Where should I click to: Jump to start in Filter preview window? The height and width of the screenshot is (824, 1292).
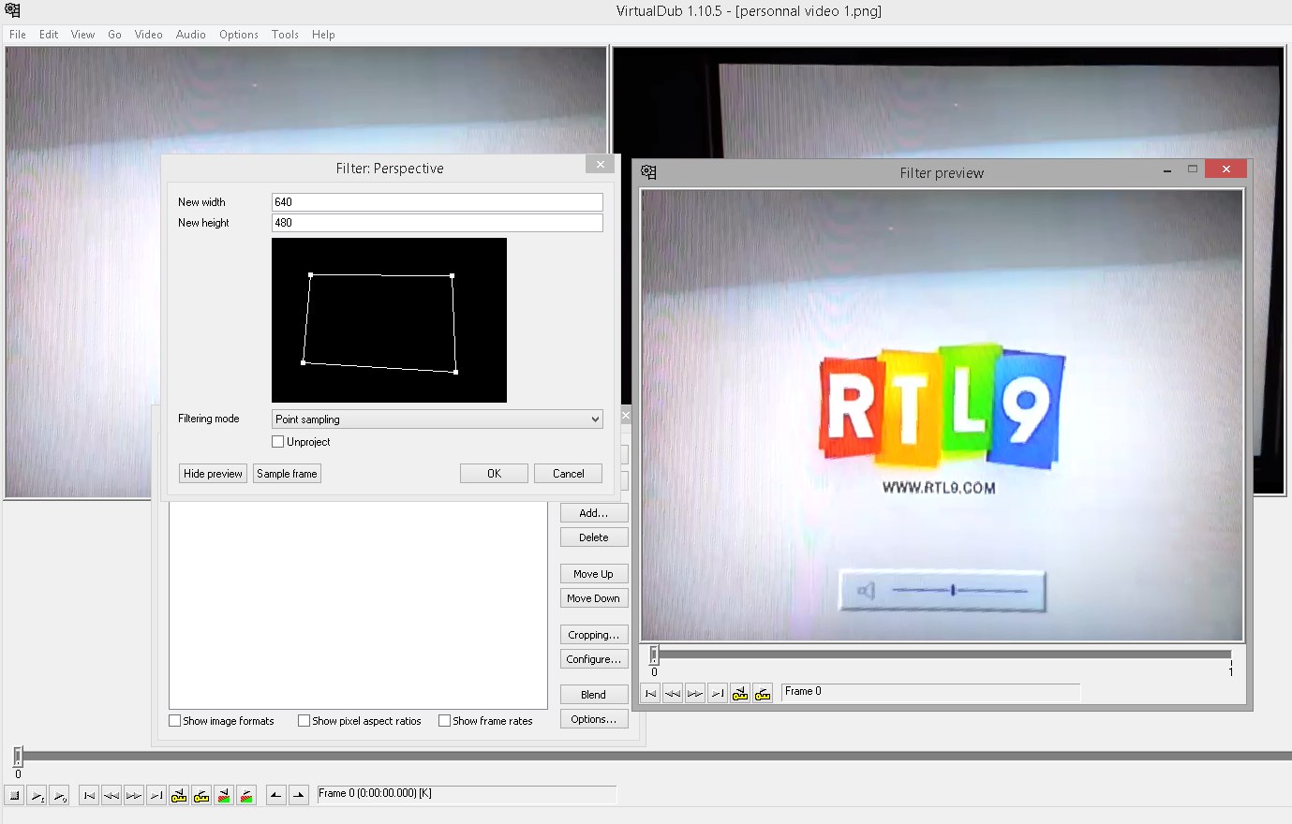point(651,694)
